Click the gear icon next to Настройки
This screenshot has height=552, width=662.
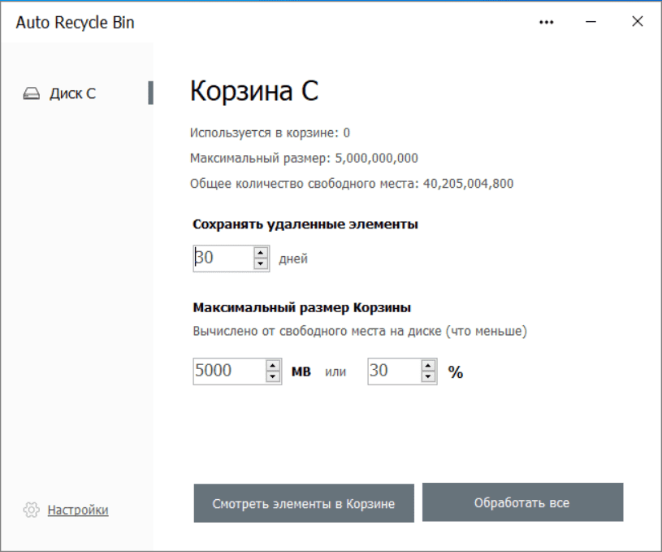point(32,511)
